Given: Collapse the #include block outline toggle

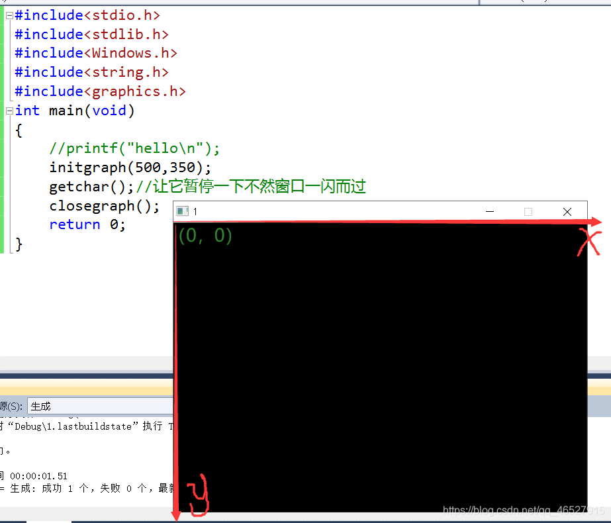Looking at the screenshot, I should tap(9, 16).
